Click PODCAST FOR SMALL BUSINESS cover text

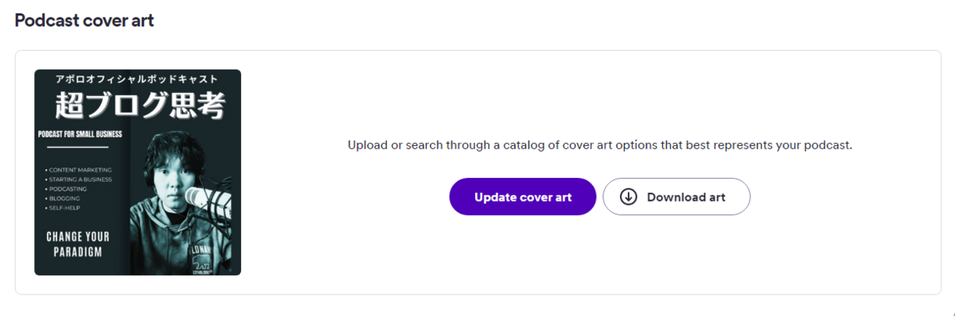click(80, 134)
